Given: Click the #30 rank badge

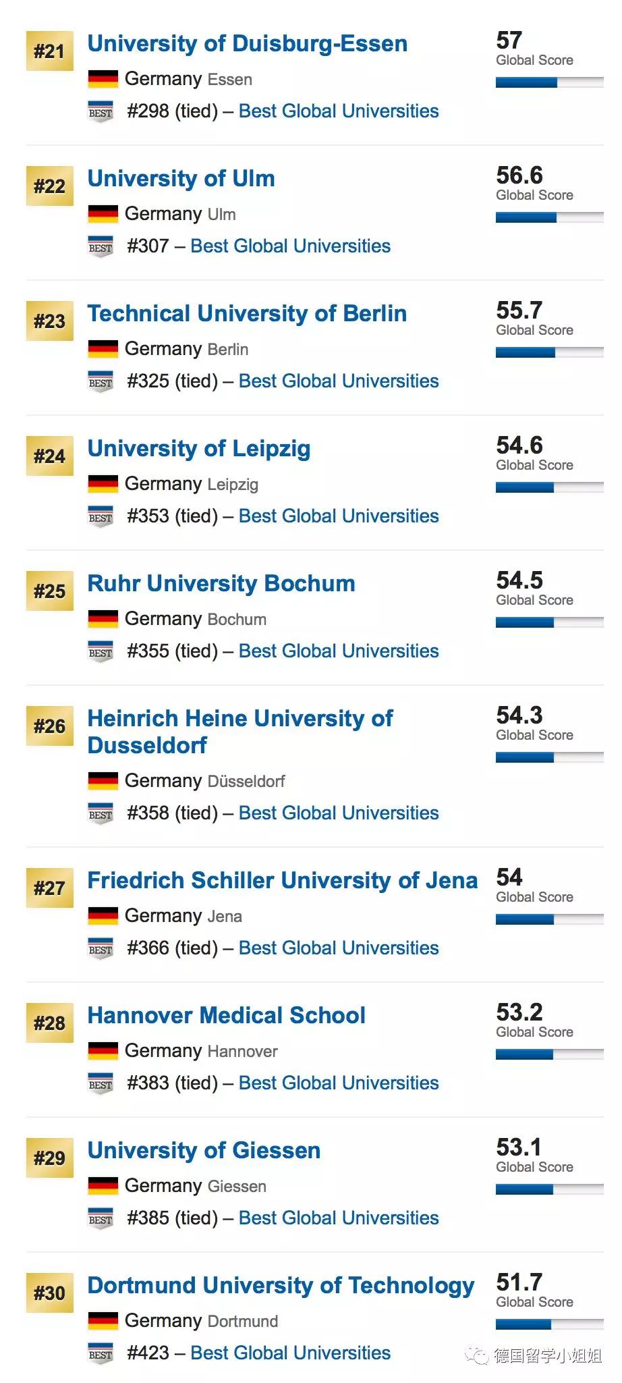Looking at the screenshot, I should point(49,1293).
